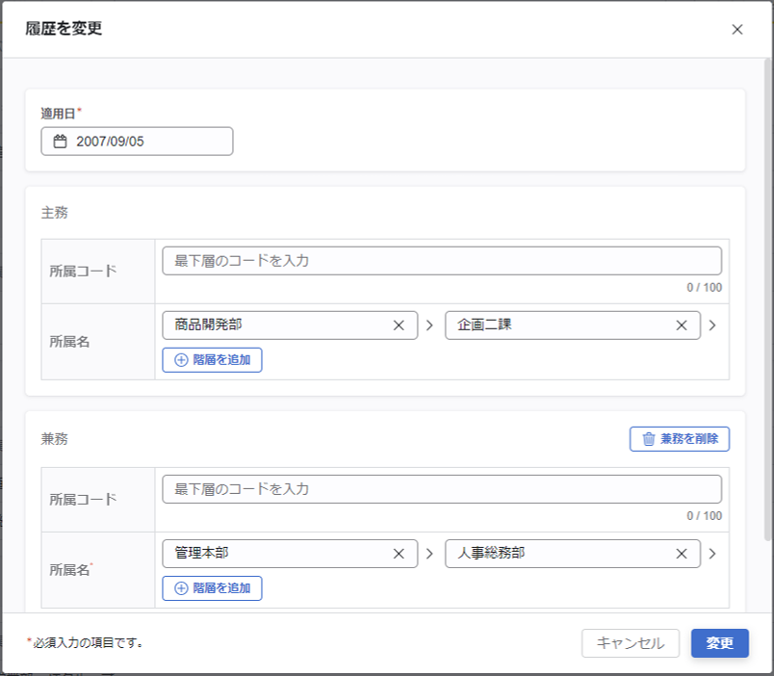Expand chevron after 商品開発部 field
Screen dimensions: 774x676
coord(429,325)
